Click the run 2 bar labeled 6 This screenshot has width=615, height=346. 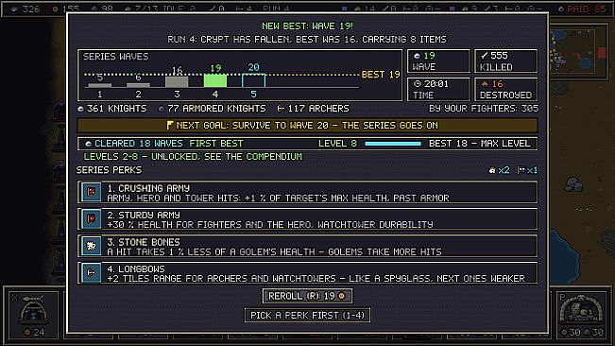(138, 85)
